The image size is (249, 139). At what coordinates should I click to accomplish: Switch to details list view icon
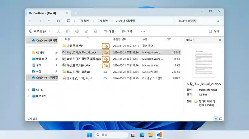point(216,119)
